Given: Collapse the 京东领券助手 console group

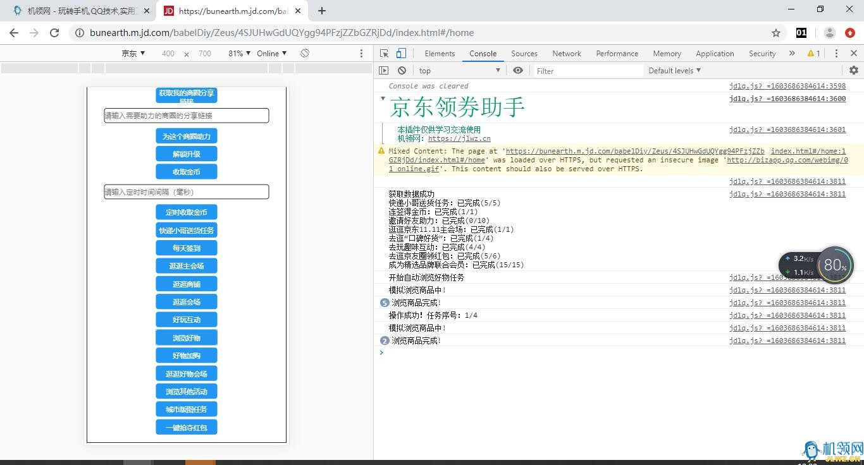Looking at the screenshot, I should tap(383, 99).
